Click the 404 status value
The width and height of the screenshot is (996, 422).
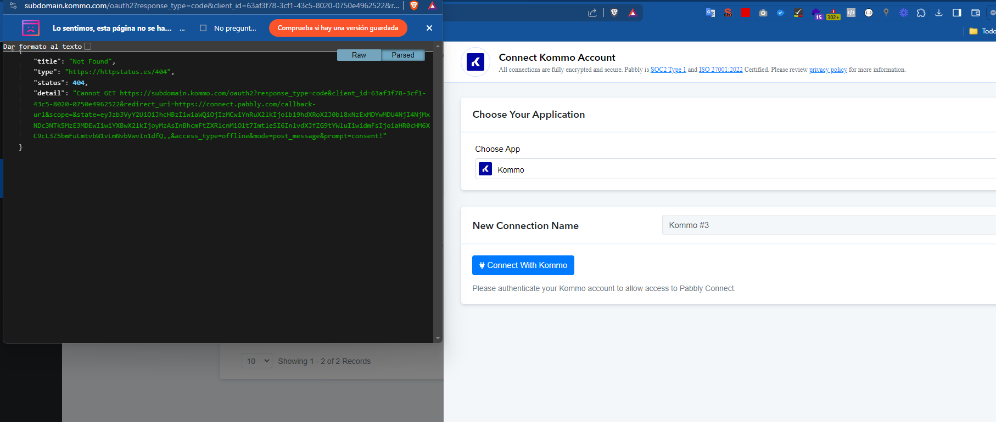(79, 83)
